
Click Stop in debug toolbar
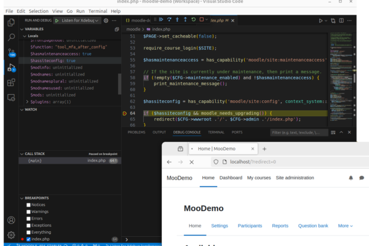coord(202,20)
